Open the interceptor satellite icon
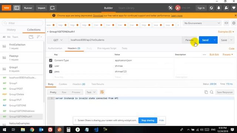237x133 pixels. (170, 8)
